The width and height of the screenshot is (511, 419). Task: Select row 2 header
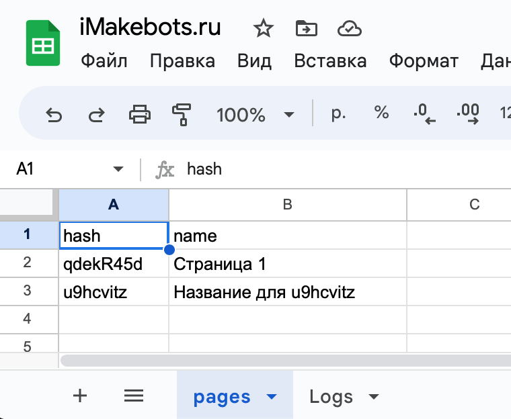29,263
